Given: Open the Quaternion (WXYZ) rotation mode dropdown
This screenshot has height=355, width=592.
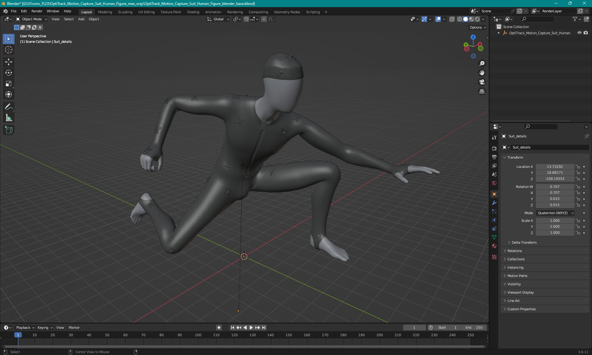Looking at the screenshot, I should (x=555, y=213).
